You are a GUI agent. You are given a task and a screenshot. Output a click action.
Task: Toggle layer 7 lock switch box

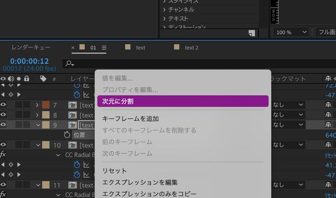pyautogui.click(x=27, y=105)
